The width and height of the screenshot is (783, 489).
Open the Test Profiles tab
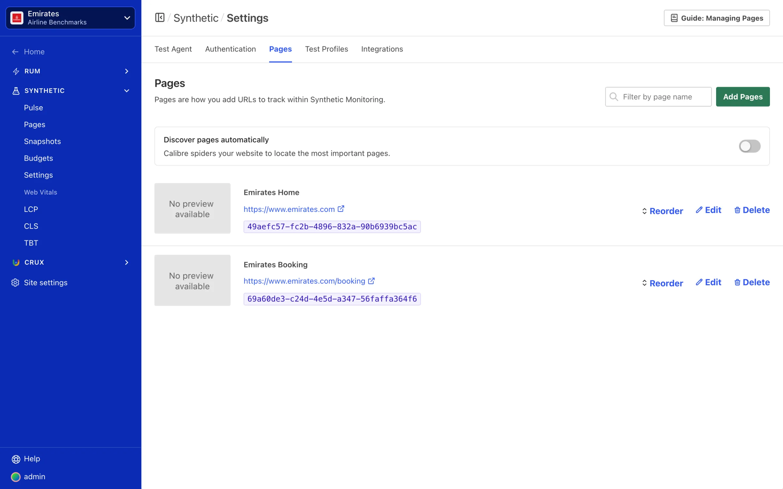326,49
